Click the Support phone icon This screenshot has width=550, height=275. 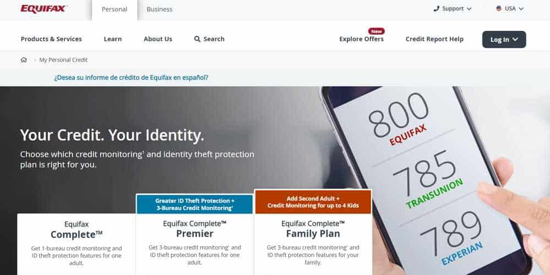click(x=436, y=9)
